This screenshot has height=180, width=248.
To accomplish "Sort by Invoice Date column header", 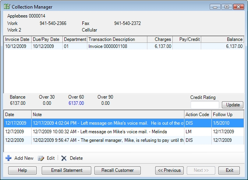I will [x=17, y=39].
